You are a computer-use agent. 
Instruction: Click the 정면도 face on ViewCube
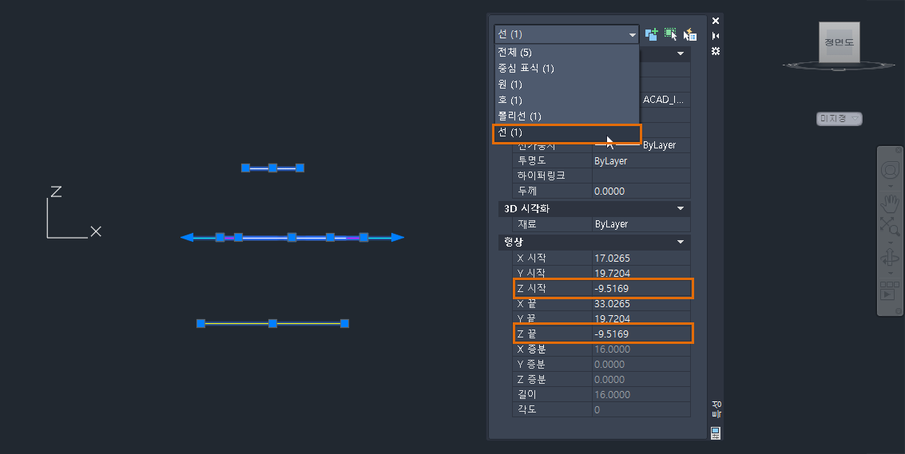(840, 43)
